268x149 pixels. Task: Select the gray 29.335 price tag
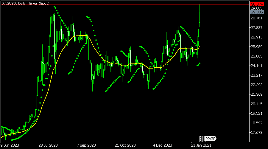[x=257, y=12]
